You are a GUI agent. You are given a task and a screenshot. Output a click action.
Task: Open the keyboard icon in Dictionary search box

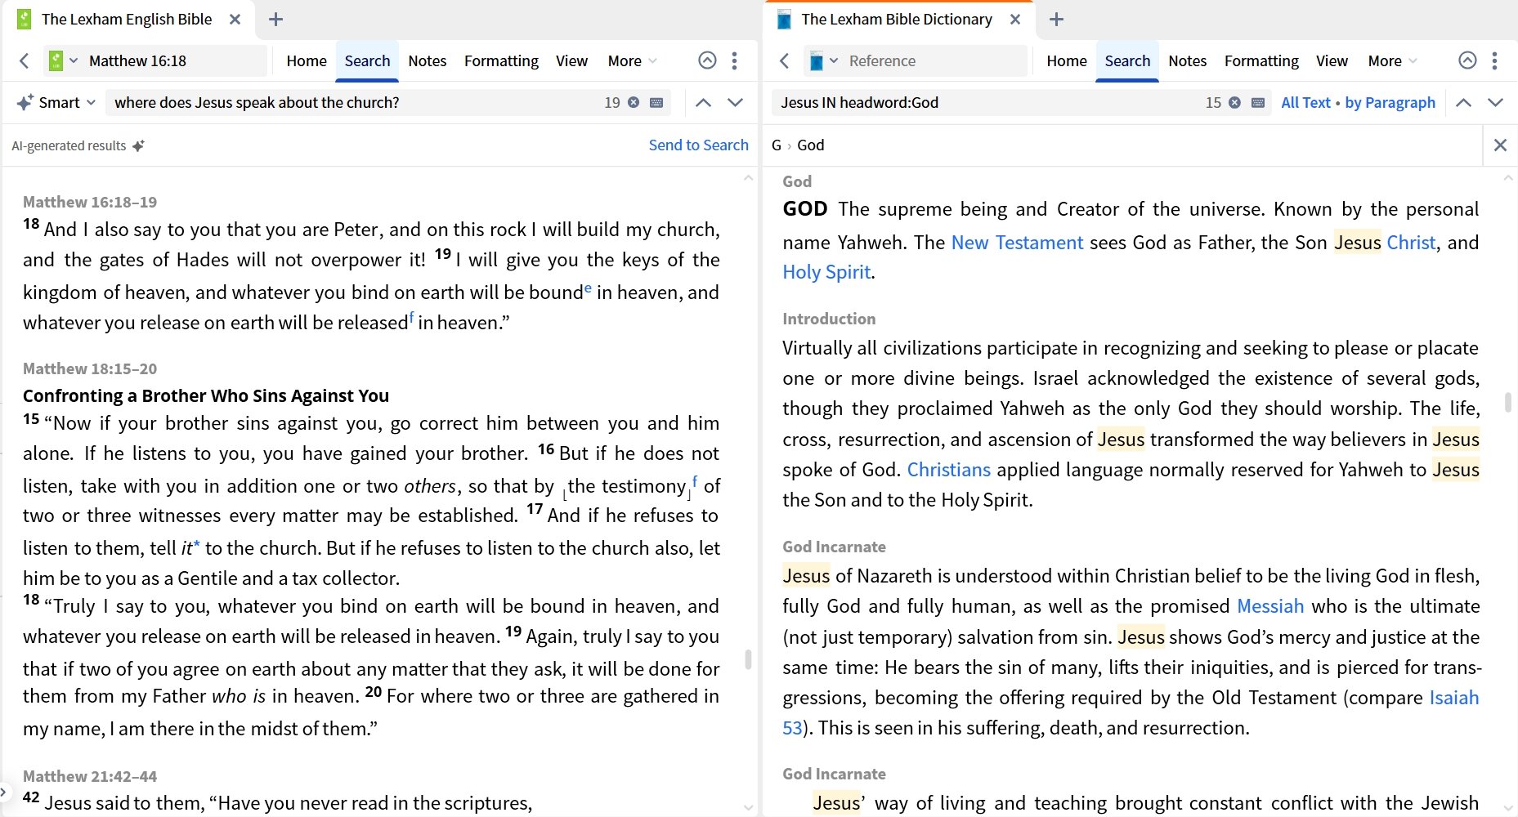pos(1258,102)
